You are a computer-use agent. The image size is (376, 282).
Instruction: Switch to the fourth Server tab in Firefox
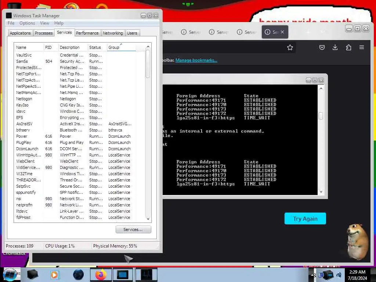point(246,32)
